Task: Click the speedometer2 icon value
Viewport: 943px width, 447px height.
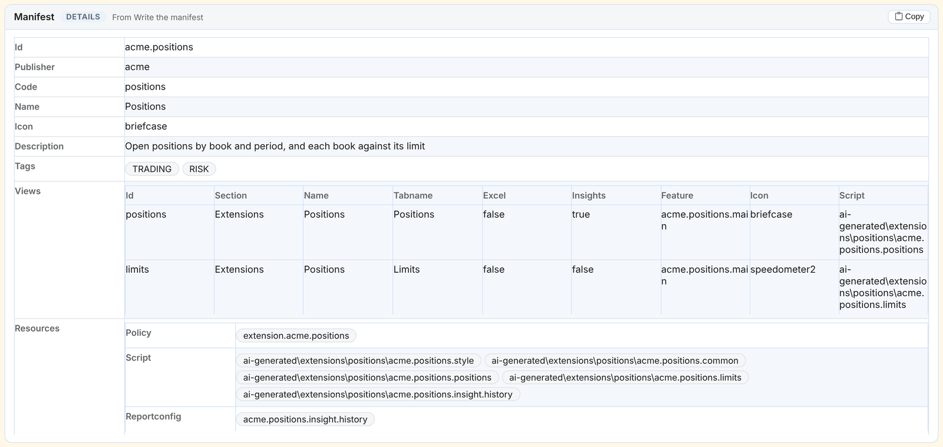Action: coord(783,269)
